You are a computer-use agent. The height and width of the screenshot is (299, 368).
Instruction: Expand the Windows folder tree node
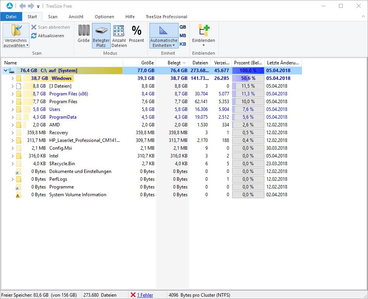(12, 78)
